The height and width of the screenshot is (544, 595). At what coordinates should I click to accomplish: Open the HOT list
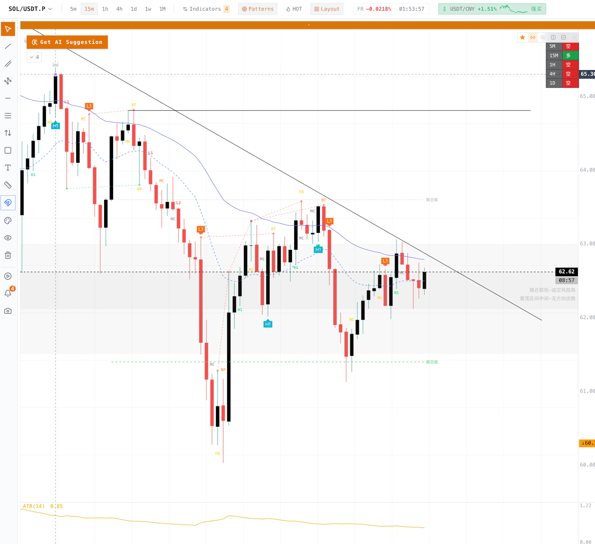click(x=294, y=9)
